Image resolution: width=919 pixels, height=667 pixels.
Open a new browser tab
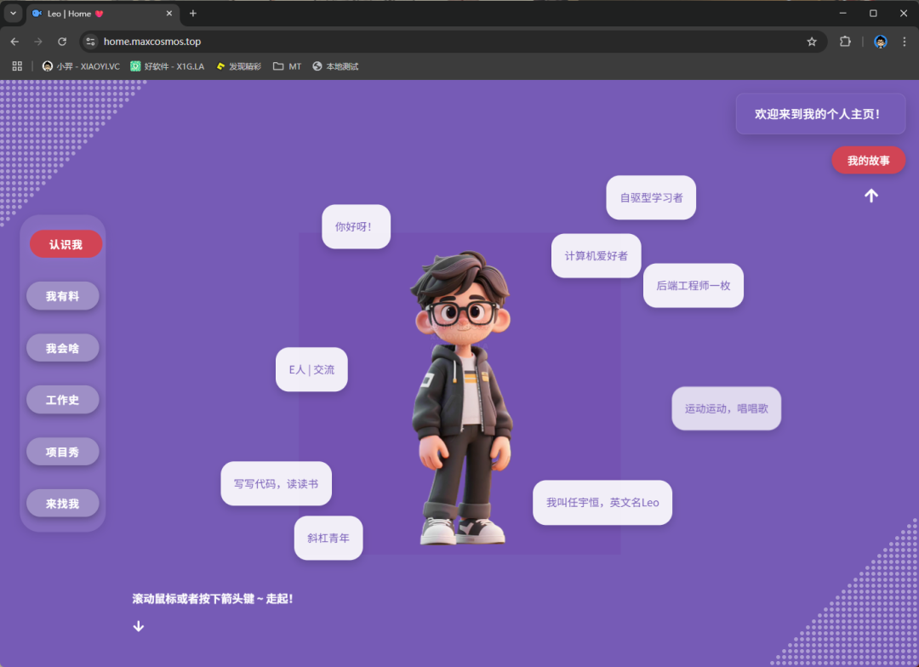pos(193,14)
